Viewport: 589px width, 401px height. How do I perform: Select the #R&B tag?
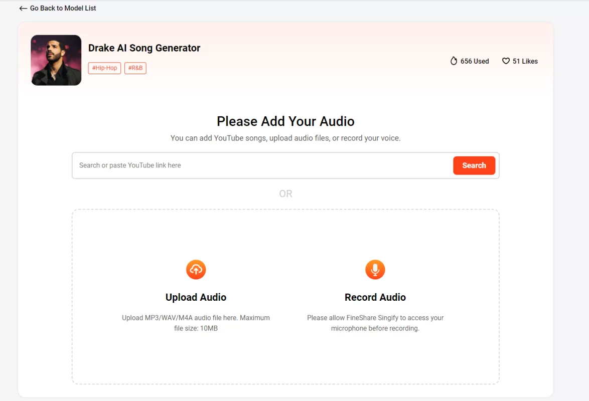click(135, 68)
